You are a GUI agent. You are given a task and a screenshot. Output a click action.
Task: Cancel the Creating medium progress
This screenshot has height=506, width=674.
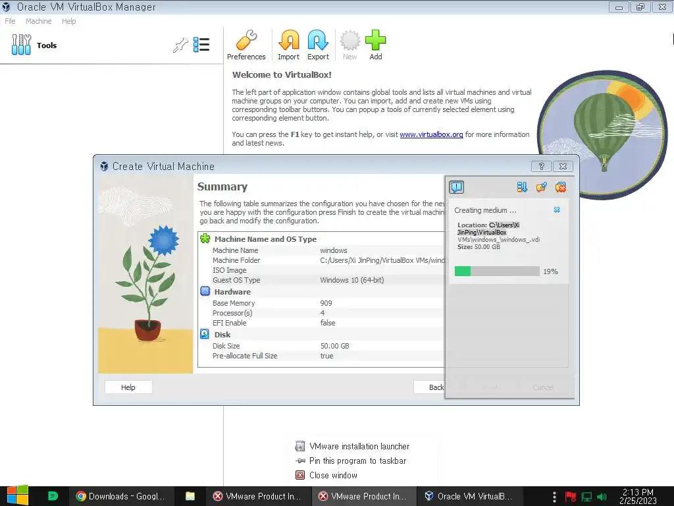pyautogui.click(x=557, y=210)
